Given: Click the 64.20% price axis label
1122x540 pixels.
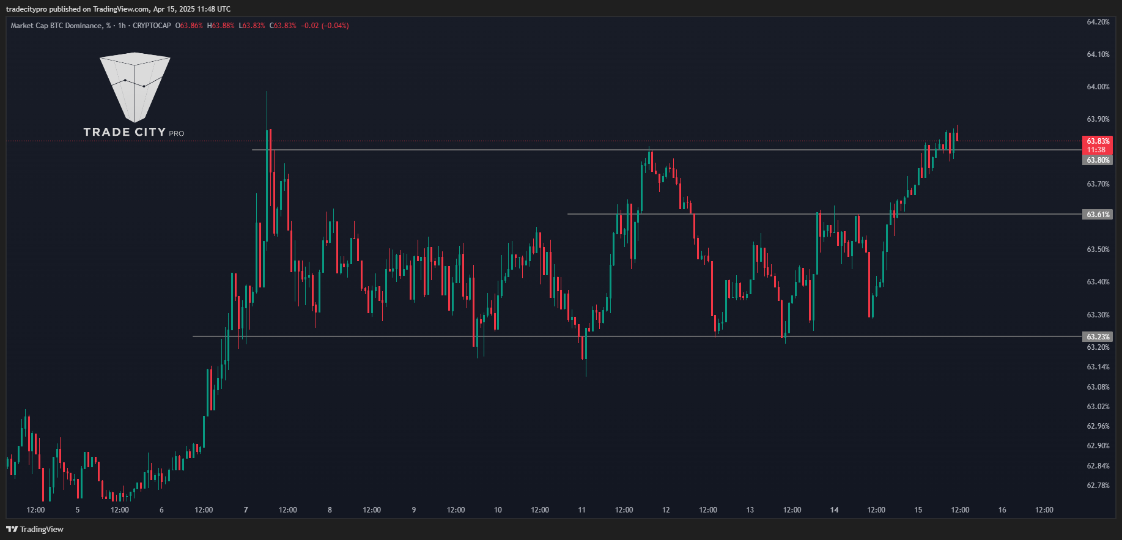Looking at the screenshot, I should coord(1098,22).
